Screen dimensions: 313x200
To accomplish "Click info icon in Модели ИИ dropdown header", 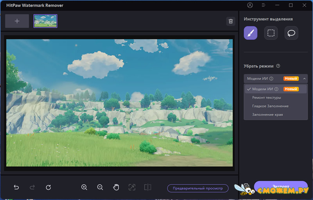I will pos(271,79).
